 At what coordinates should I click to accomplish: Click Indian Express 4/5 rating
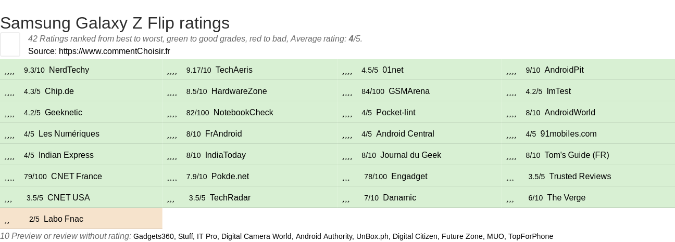81,155
